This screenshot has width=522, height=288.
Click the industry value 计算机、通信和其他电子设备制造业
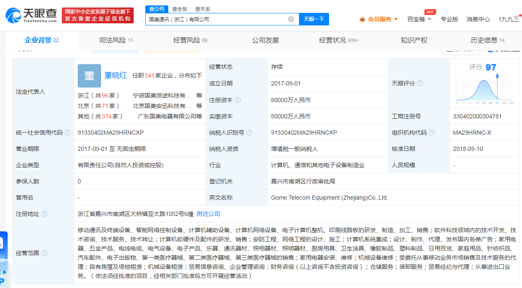pos(318,165)
